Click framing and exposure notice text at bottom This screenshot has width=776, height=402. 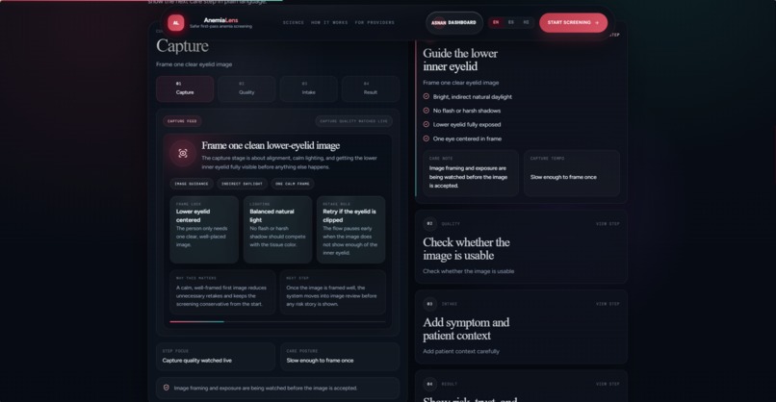tap(266, 389)
